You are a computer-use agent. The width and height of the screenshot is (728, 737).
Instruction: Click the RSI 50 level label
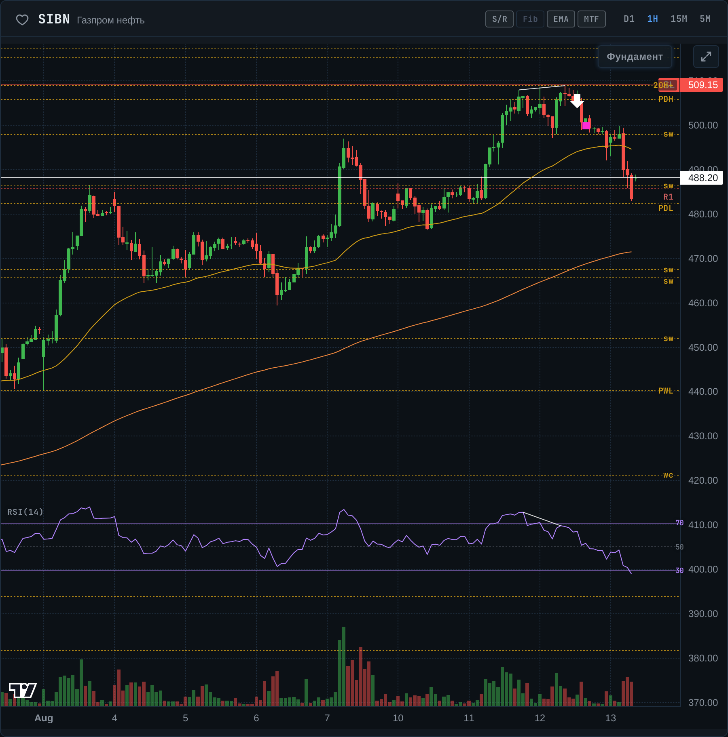679,547
